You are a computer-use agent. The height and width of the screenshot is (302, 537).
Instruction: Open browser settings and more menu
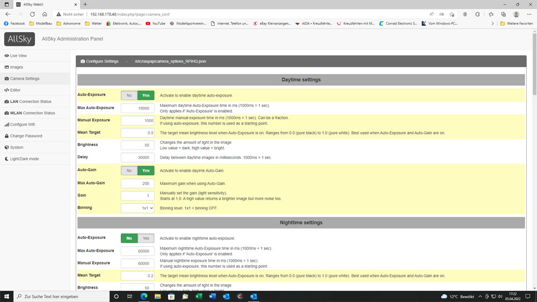pos(529,14)
